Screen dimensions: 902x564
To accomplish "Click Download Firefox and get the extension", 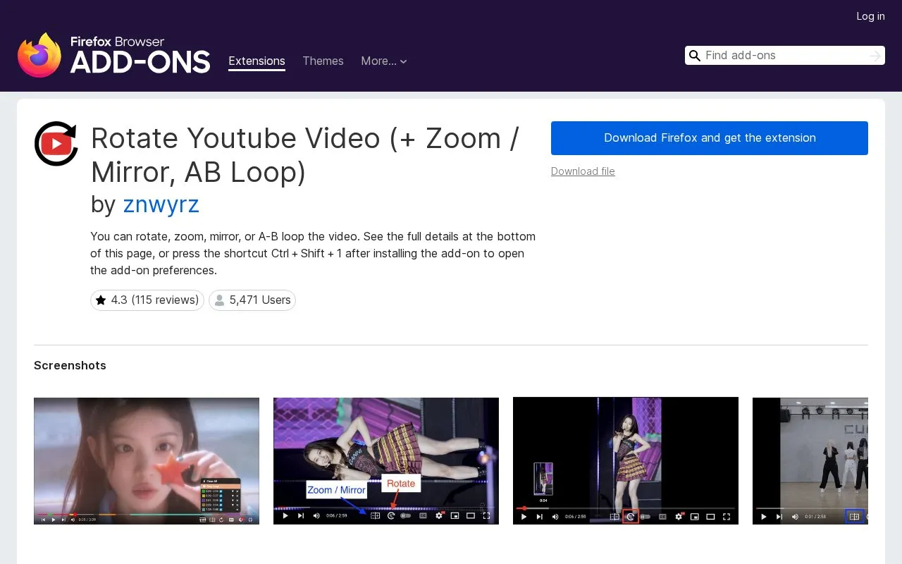I will 710,138.
